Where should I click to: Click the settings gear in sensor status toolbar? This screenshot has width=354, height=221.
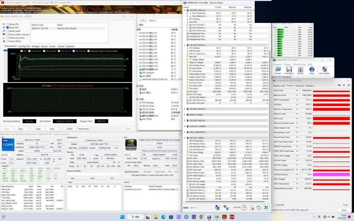pyautogui.click(x=259, y=208)
